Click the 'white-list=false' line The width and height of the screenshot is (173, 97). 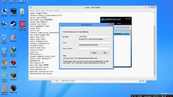38,39
